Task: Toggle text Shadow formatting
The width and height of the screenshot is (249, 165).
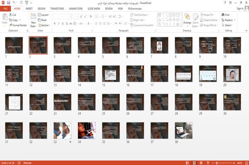Action: [x=67, y=24]
